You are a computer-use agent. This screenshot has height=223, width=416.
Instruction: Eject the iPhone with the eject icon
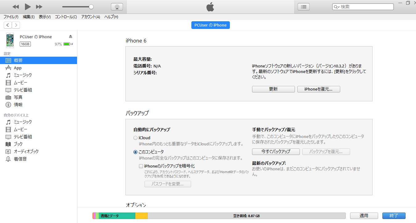pyautogui.click(x=70, y=36)
